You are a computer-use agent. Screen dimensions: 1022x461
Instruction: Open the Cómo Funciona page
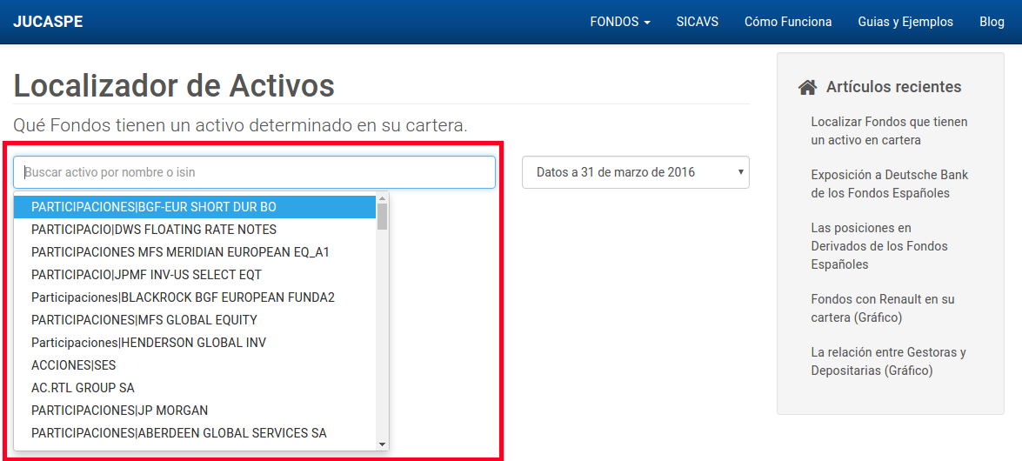point(788,22)
